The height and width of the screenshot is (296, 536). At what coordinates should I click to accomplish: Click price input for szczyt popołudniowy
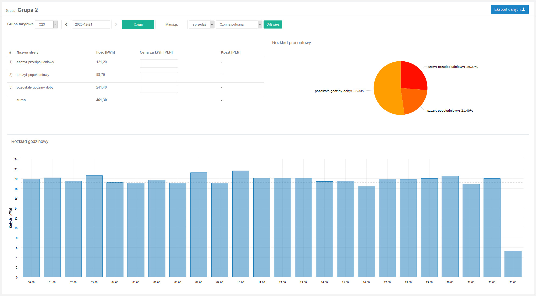[159, 76]
